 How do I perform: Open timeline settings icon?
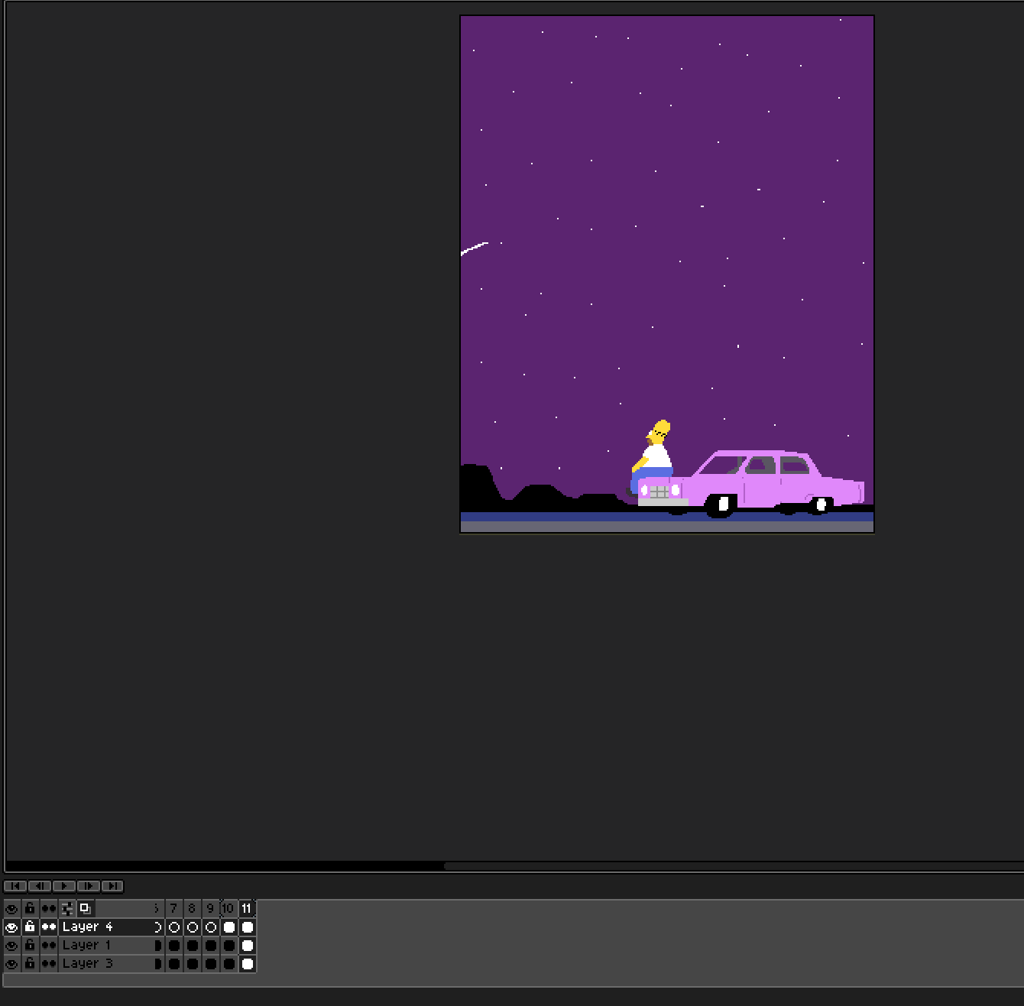tap(67, 908)
